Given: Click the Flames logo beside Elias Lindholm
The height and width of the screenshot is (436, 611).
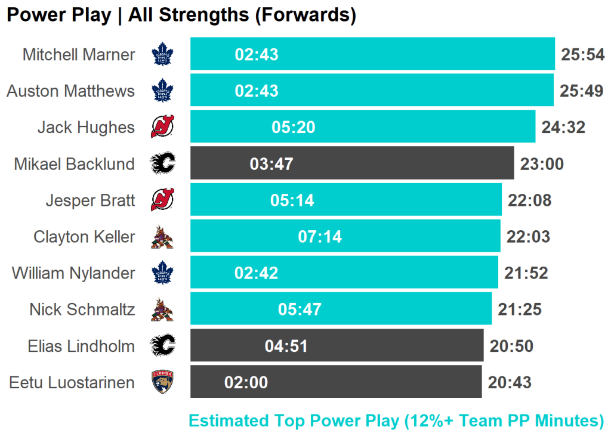Looking at the screenshot, I should tap(162, 346).
